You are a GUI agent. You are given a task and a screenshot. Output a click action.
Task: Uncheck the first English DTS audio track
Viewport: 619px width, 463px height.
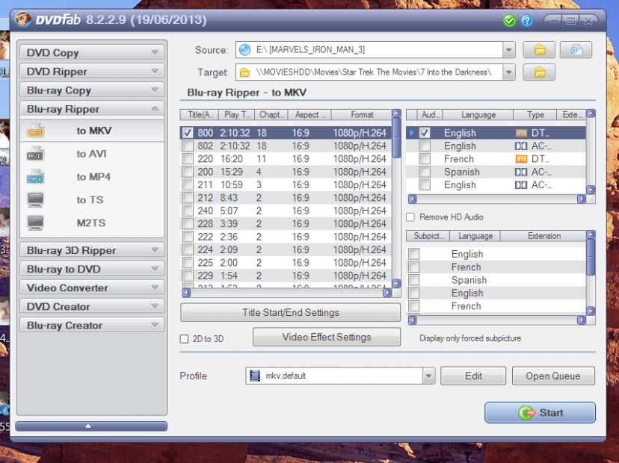pyautogui.click(x=425, y=133)
